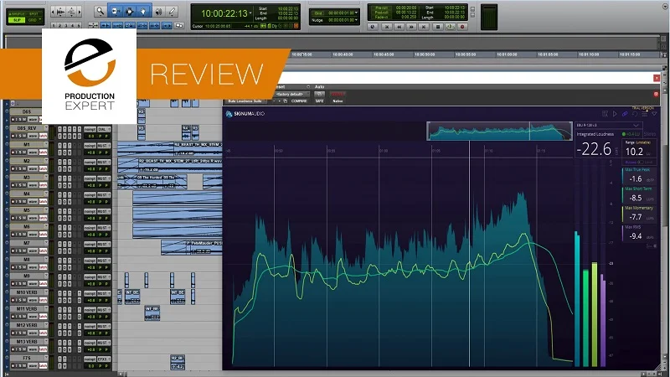Viewport: 670px width, 377px height.
Task: Open the factory default preset dropdown
Action: click(291, 94)
